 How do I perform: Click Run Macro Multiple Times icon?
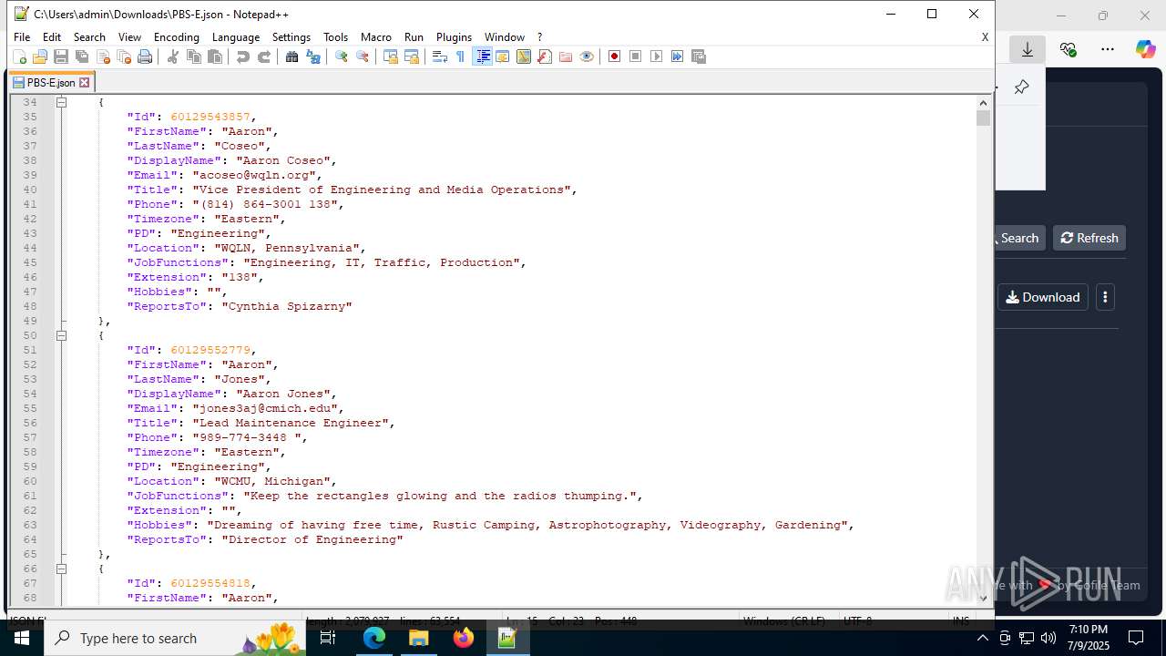[x=677, y=56]
